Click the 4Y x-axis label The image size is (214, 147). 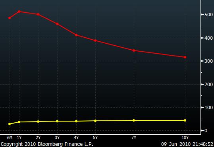[76, 137]
